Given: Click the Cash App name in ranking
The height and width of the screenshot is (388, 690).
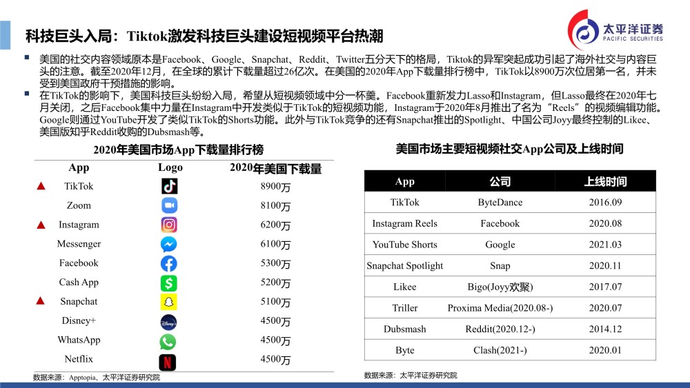Looking at the screenshot, I should (79, 282).
